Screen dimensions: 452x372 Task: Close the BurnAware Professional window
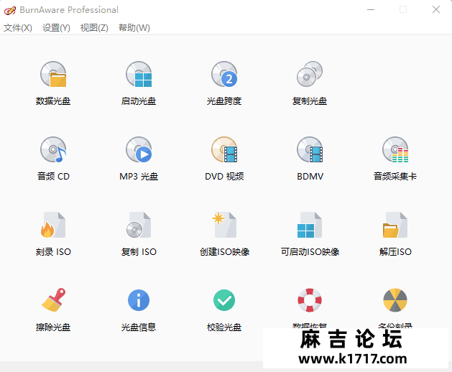point(436,9)
